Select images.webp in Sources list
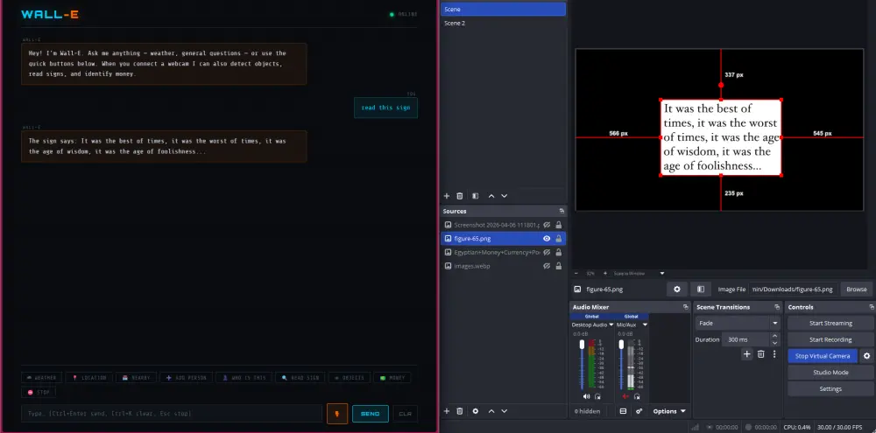This screenshot has width=876, height=433. click(x=503, y=266)
